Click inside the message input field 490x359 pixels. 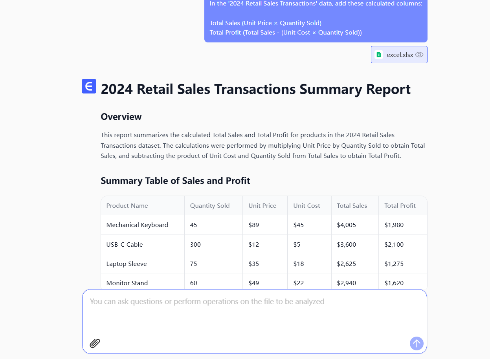point(254,314)
